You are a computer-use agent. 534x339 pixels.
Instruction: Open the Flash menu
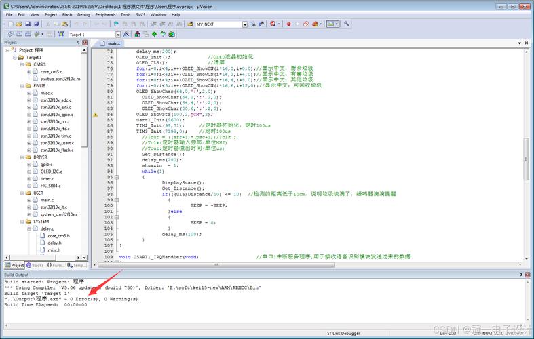click(67, 14)
